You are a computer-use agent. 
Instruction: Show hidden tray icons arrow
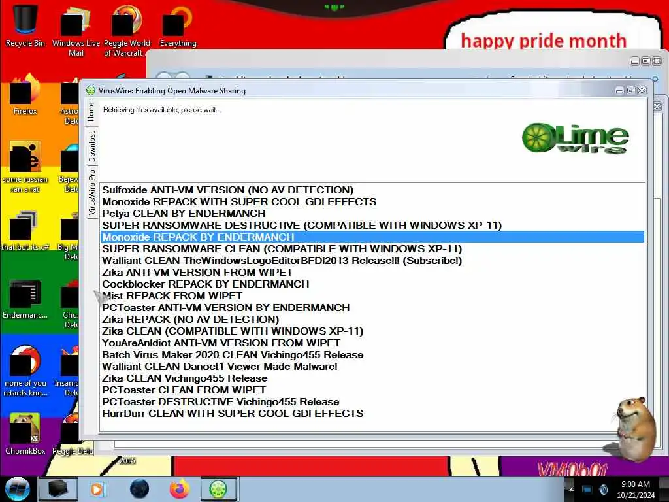coord(571,489)
